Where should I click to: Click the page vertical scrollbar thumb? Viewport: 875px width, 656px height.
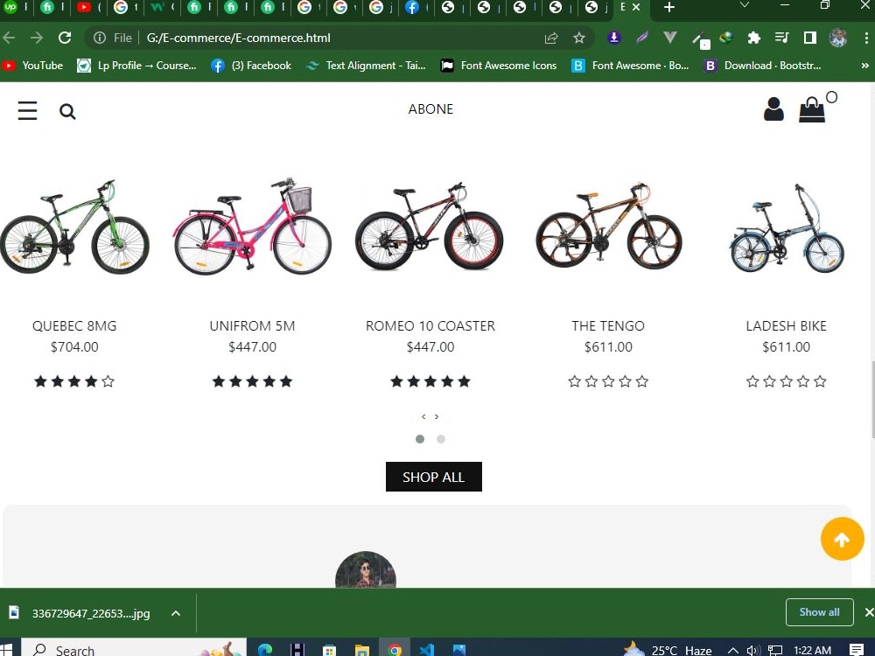coord(872,399)
